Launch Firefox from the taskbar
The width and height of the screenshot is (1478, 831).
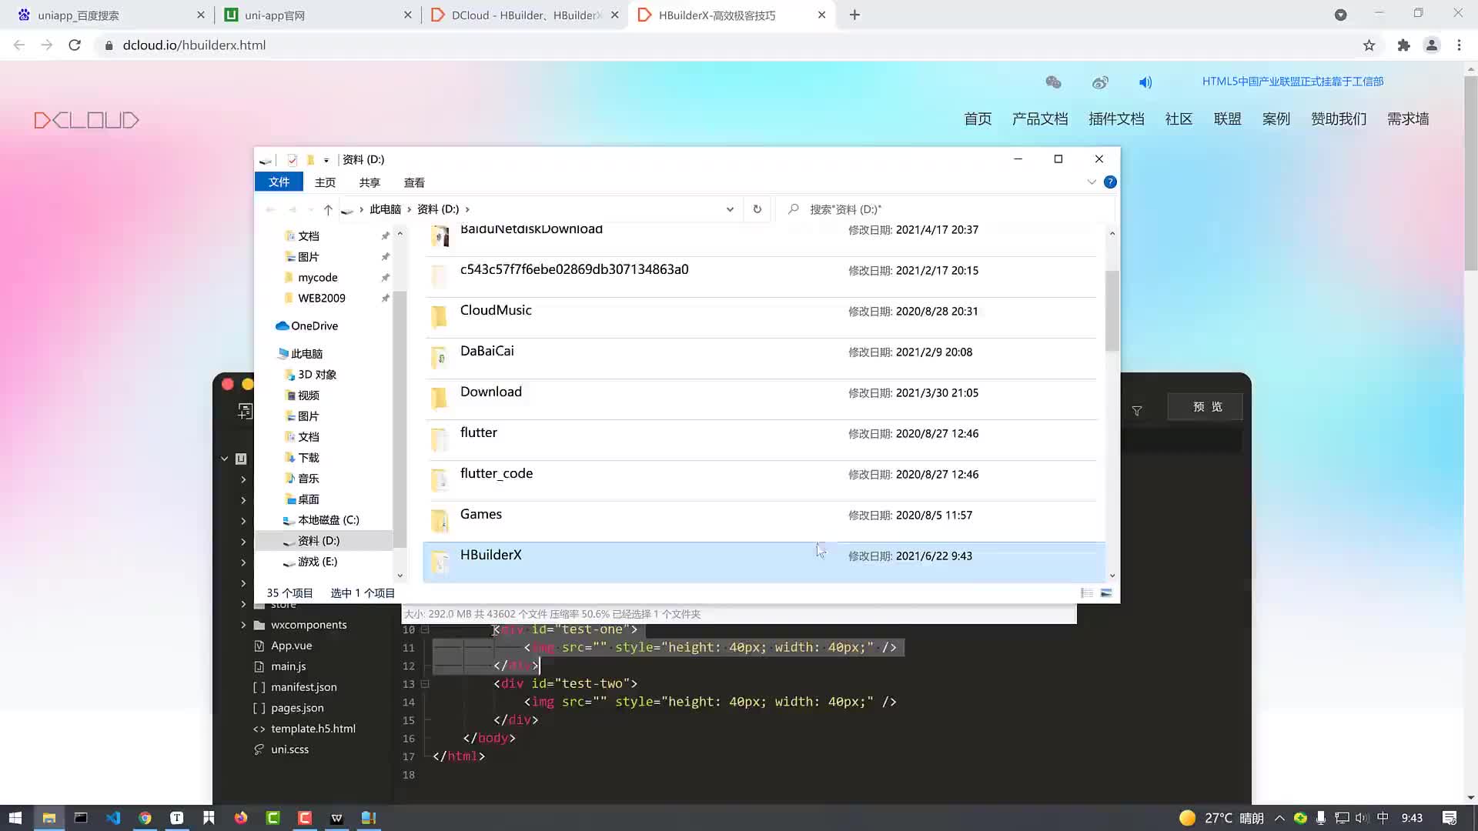(241, 818)
